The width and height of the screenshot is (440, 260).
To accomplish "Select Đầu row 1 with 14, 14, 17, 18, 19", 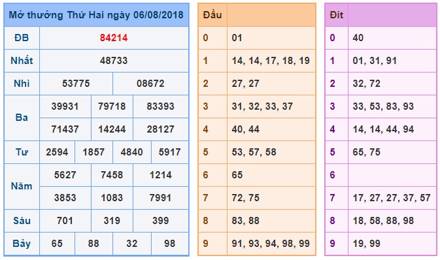I will pyautogui.click(x=271, y=61).
